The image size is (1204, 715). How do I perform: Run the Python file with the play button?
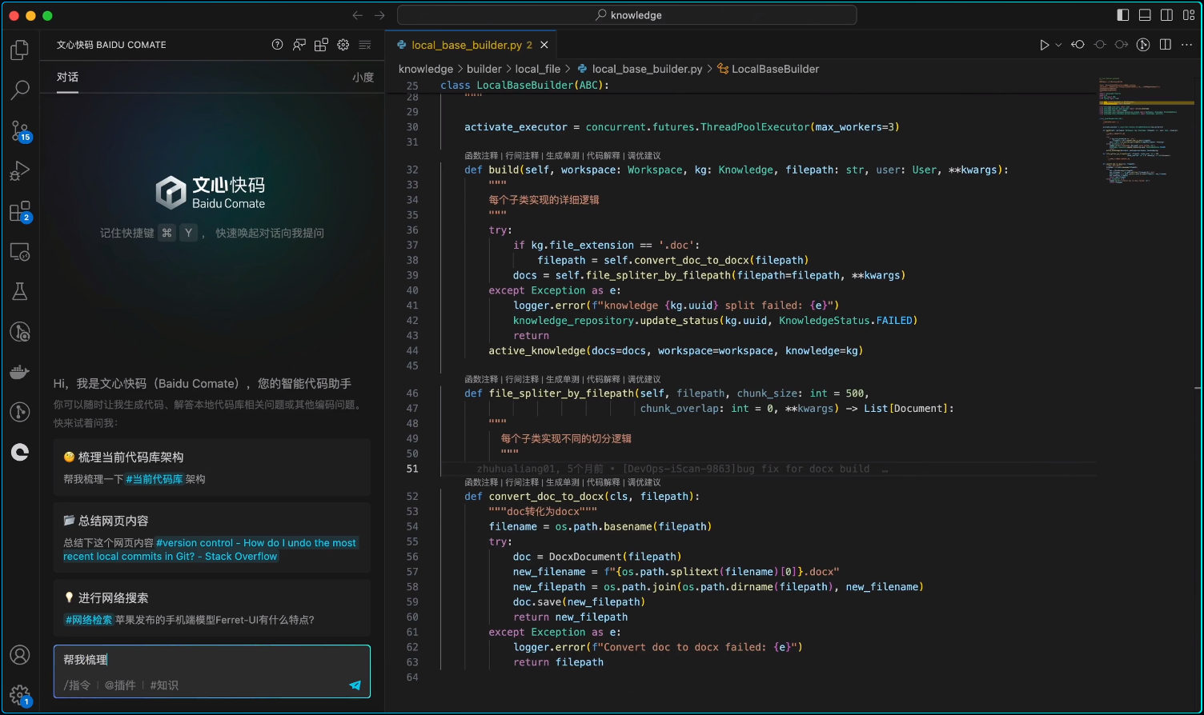click(1044, 45)
